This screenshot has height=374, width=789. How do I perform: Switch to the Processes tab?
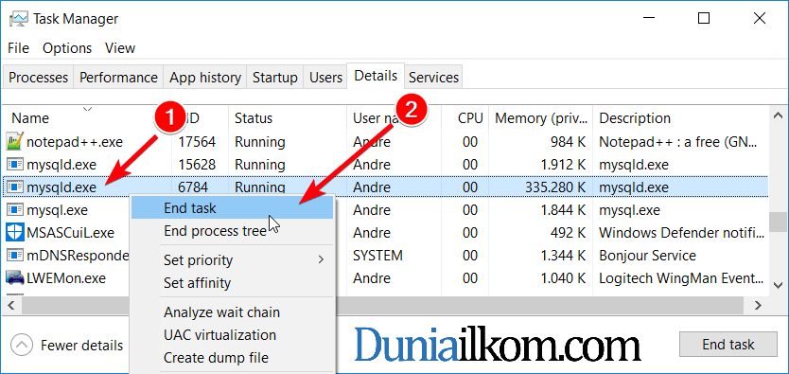pyautogui.click(x=38, y=78)
